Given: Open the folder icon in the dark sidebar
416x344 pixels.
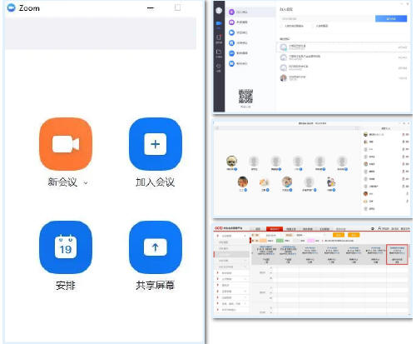Looking at the screenshot, I should coord(219,52).
